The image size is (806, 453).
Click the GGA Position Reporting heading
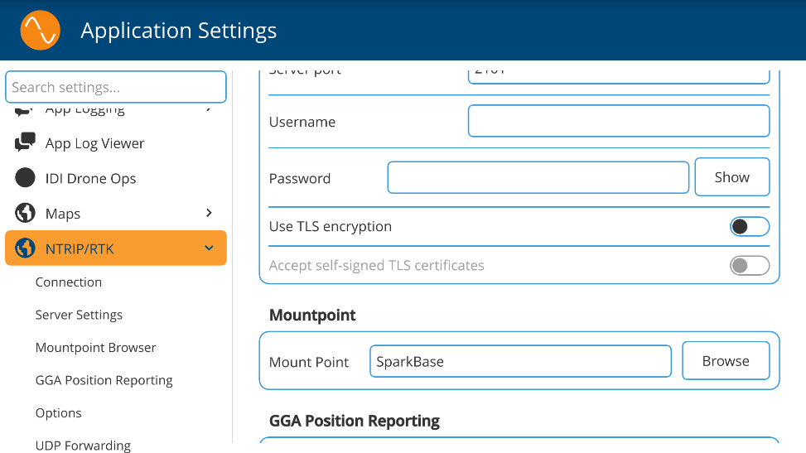(355, 421)
